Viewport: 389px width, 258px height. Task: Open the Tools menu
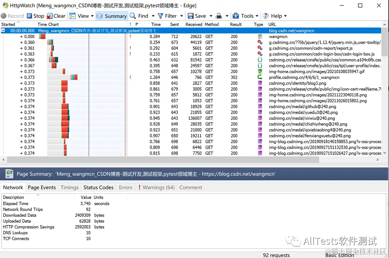point(246,16)
